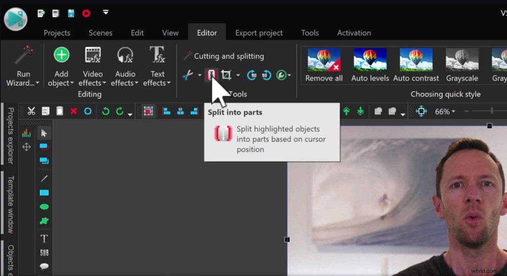Apply the Auto contrast quick style

[x=416, y=65]
